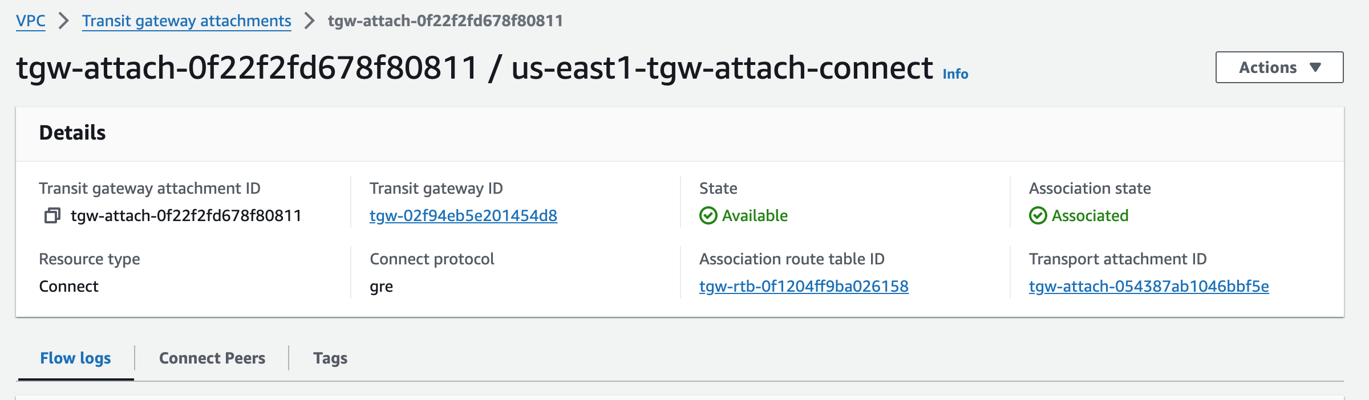Open transport attachment tgw-attach-054387ab1046bbf5e
Screen dimensions: 1369x400
[1149, 286]
